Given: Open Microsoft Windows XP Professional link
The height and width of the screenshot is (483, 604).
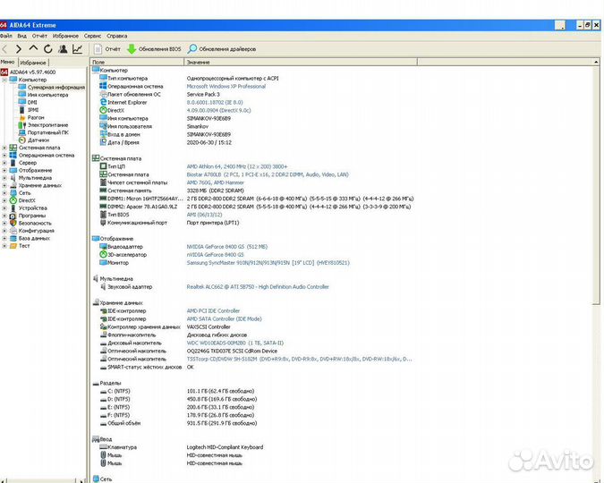Looking at the screenshot, I should click(x=226, y=86).
